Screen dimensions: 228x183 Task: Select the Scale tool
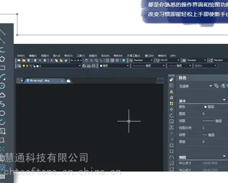pos(172,121)
